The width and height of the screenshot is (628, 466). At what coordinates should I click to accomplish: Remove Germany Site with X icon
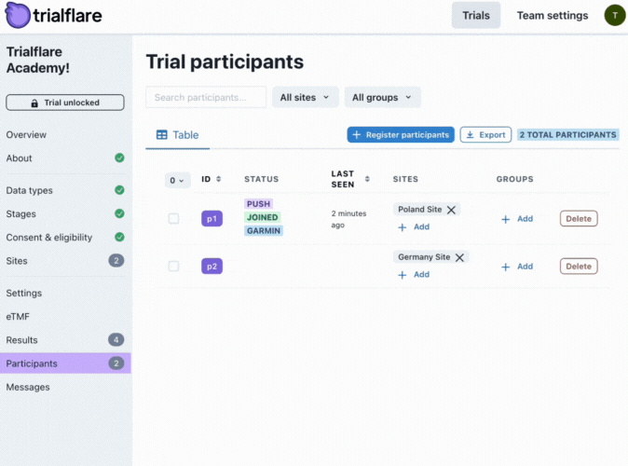pos(459,257)
